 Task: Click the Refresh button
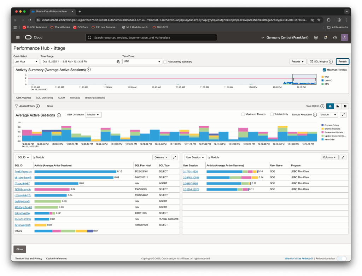pyautogui.click(x=342, y=61)
